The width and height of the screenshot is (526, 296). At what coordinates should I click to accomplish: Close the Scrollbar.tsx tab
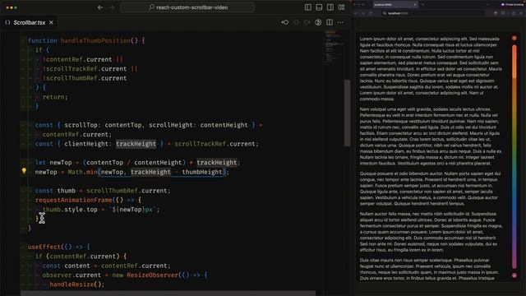click(51, 22)
